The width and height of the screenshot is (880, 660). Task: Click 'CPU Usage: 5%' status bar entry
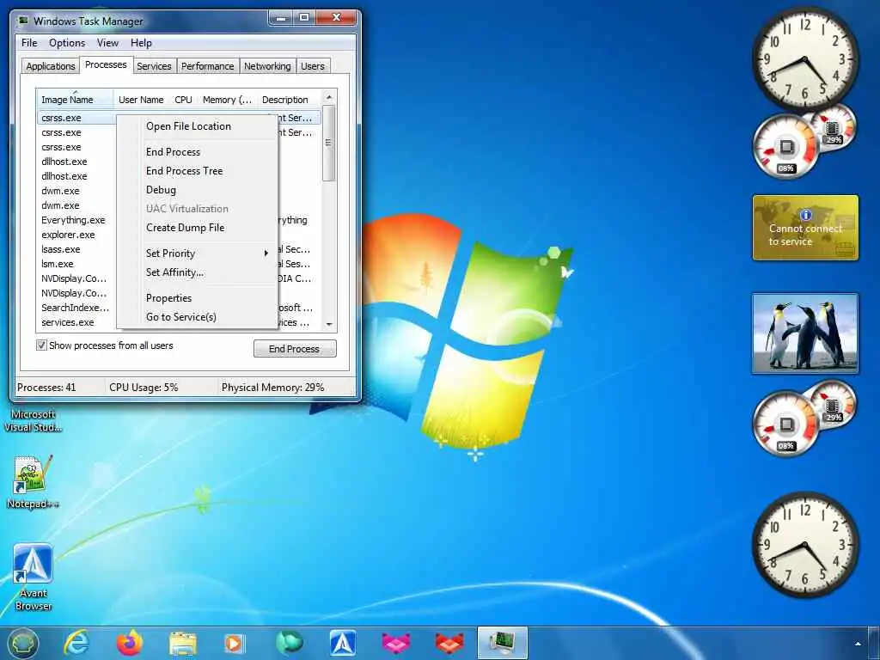[x=144, y=388]
